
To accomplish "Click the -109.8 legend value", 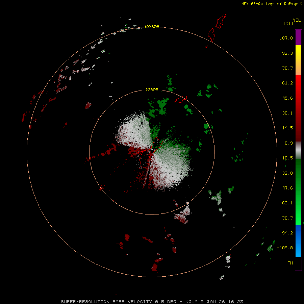I will pos(285,248).
